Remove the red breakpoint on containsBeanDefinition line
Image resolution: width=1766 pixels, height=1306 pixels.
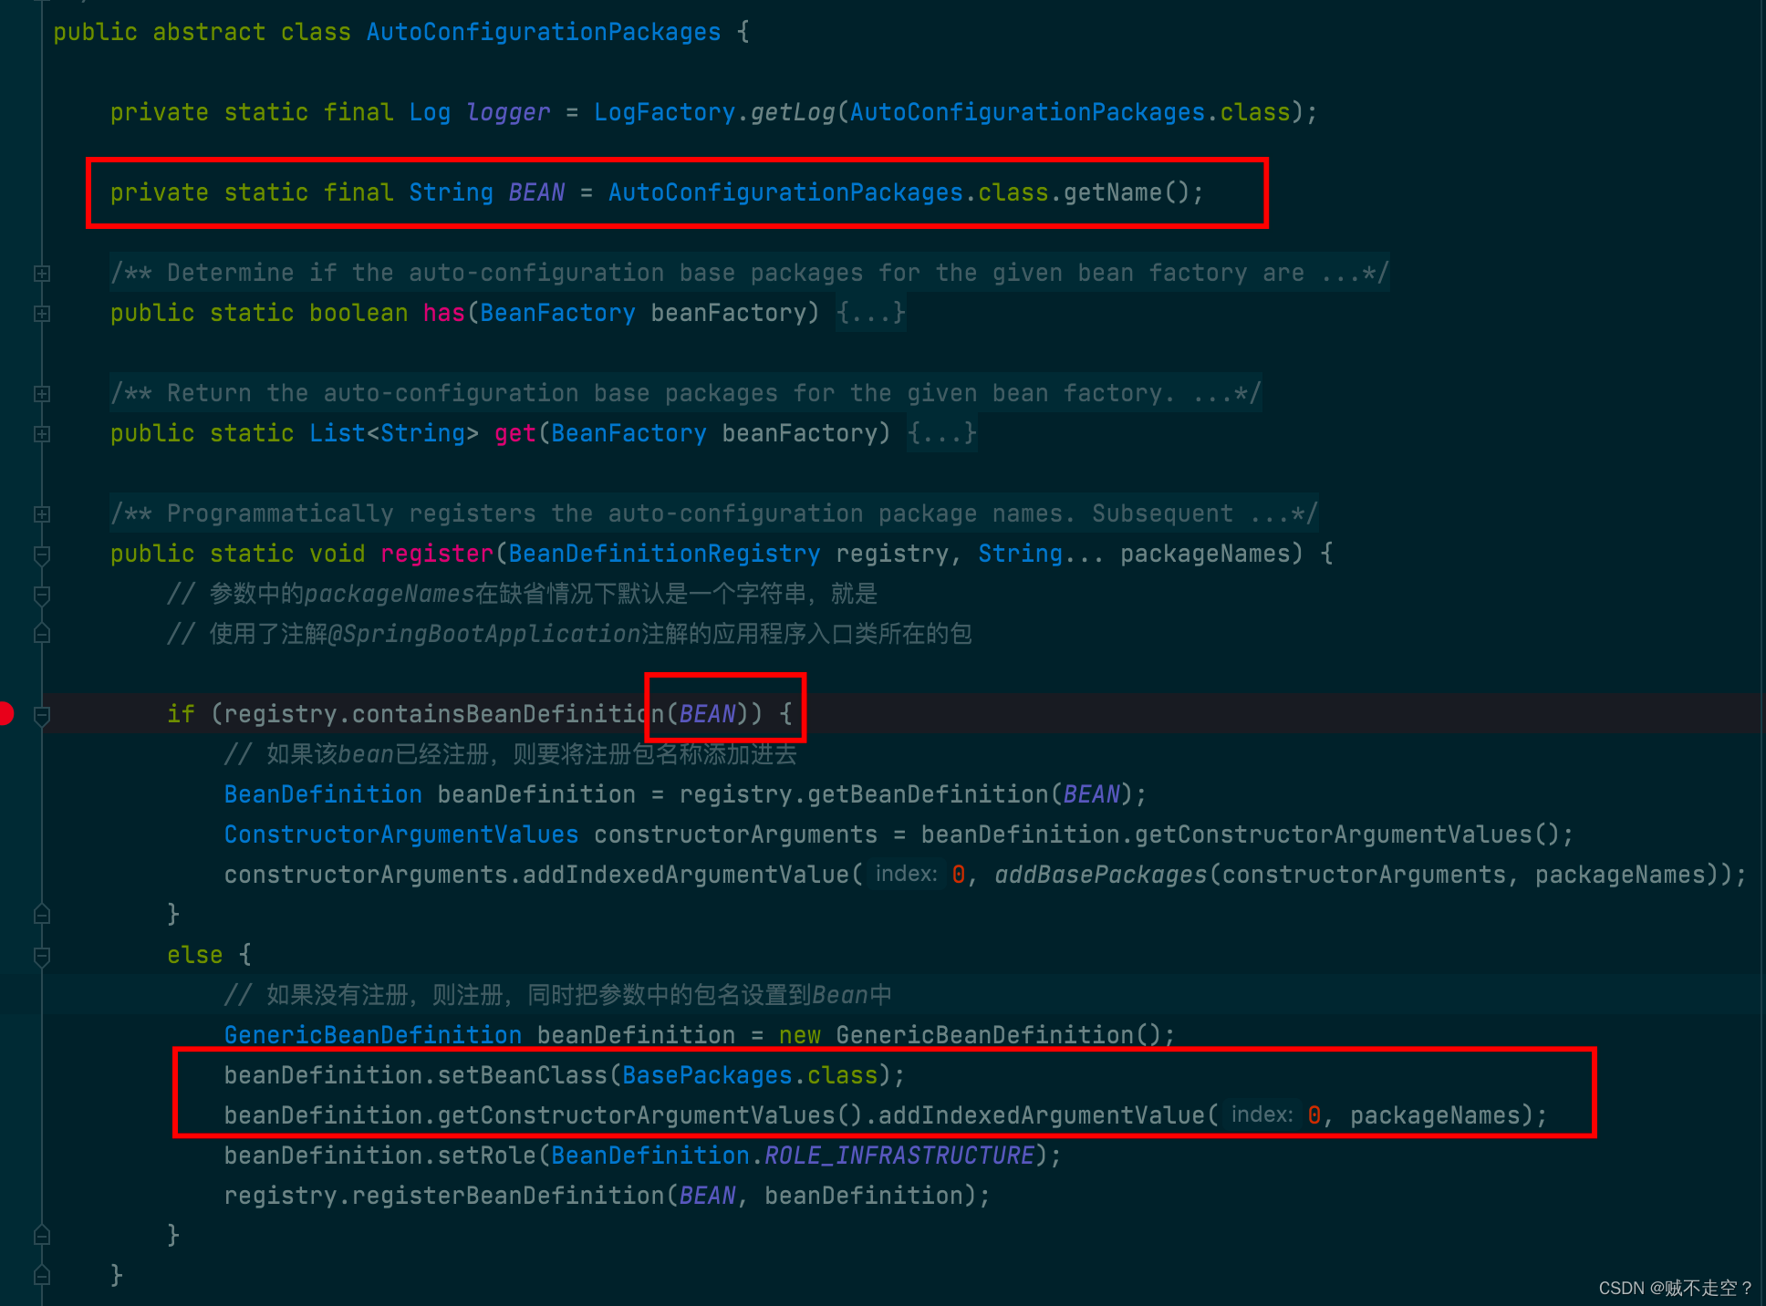(5, 713)
